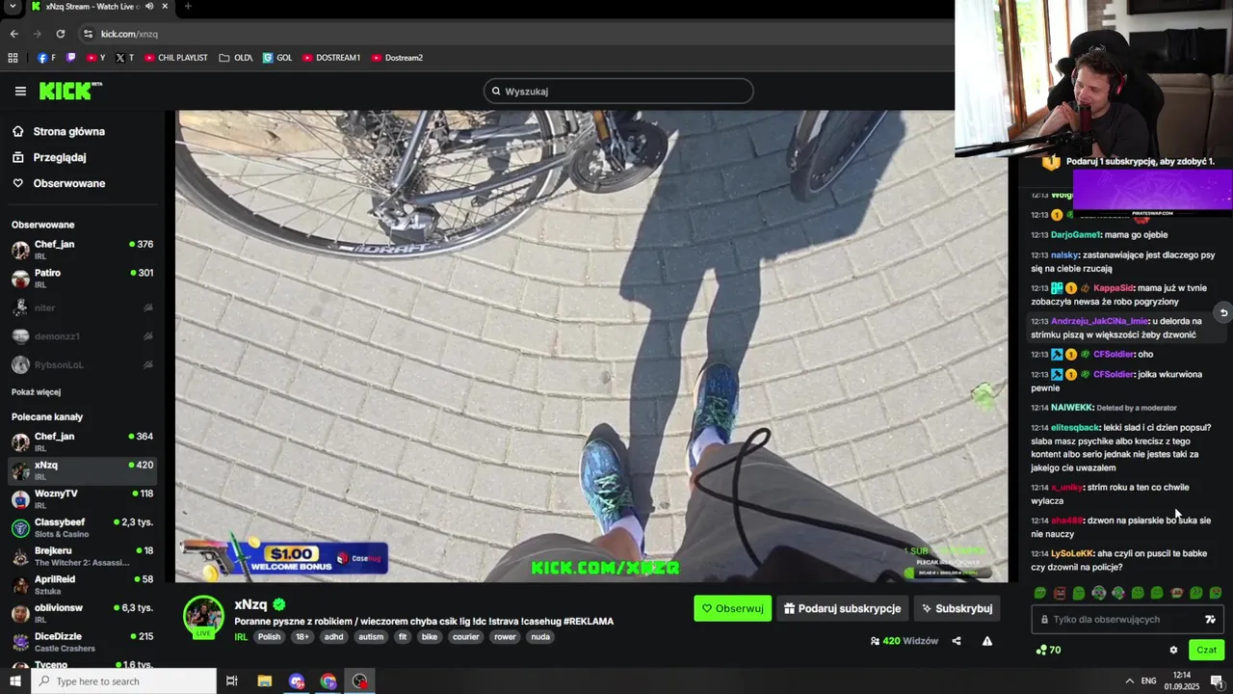Focus the Wyszukaj search field
Viewport: 1233px width, 694px height.
coord(618,92)
